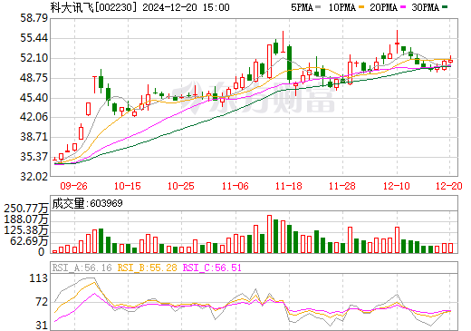Click the 58.79 price axis label
This screenshot has height=331, width=471.
click(34, 18)
